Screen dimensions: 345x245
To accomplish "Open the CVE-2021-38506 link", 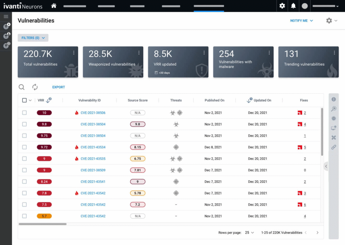I will pos(93,113).
